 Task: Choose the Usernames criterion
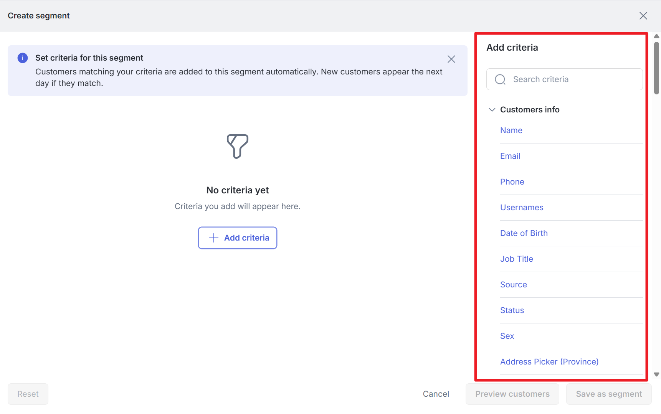tap(522, 208)
